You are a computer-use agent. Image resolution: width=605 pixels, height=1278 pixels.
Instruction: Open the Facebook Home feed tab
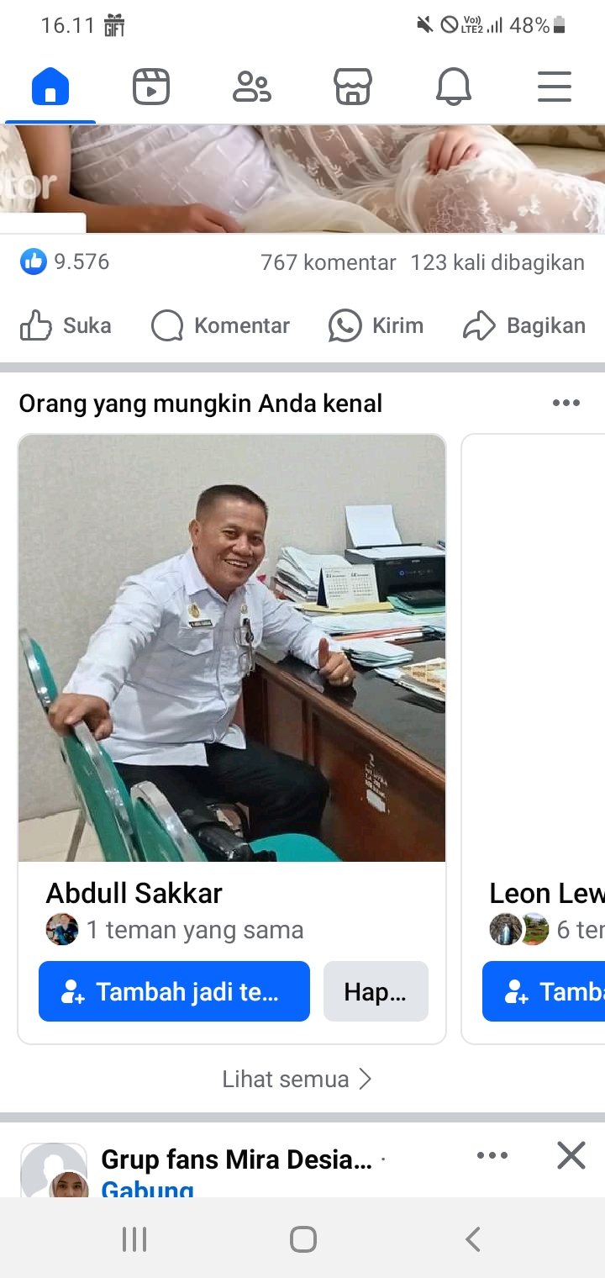[50, 87]
